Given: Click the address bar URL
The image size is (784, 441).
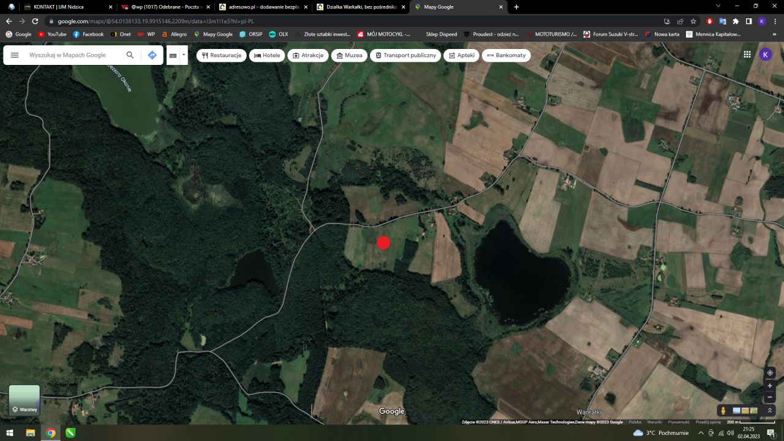Looking at the screenshot, I should tap(156, 21).
